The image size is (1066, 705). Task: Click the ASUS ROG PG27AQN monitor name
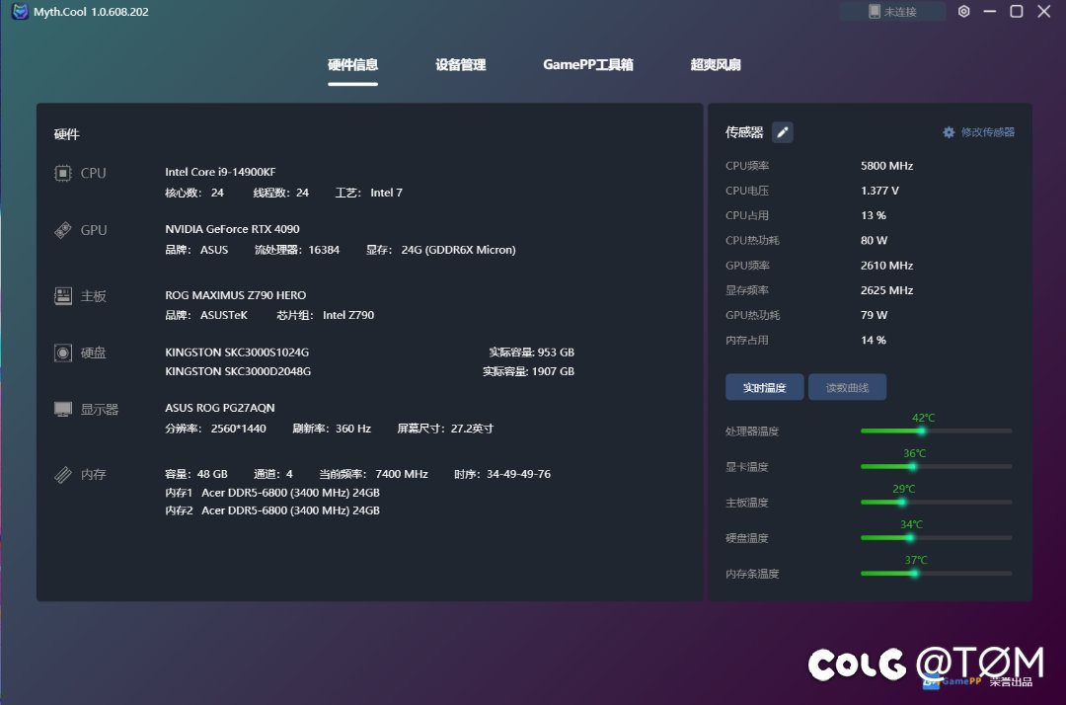pos(220,408)
